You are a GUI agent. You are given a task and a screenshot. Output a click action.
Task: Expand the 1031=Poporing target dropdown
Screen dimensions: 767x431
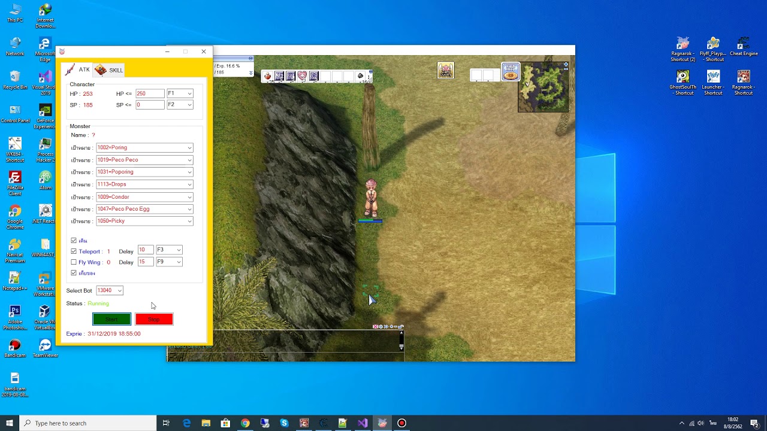click(x=144, y=172)
